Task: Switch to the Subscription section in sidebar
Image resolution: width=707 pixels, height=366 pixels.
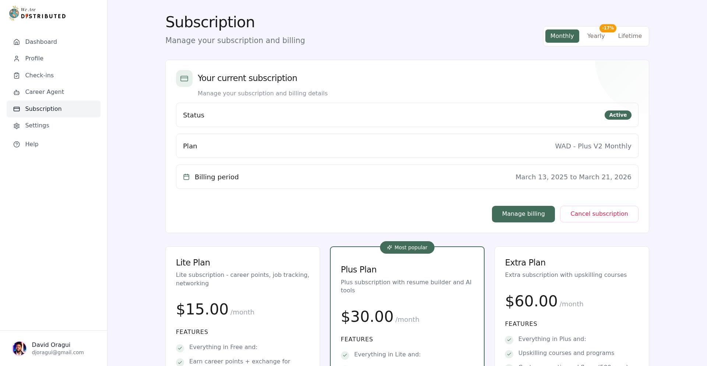Action: 43,109
